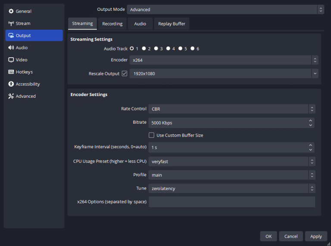Open the Output Mode dropdown

coord(225,9)
